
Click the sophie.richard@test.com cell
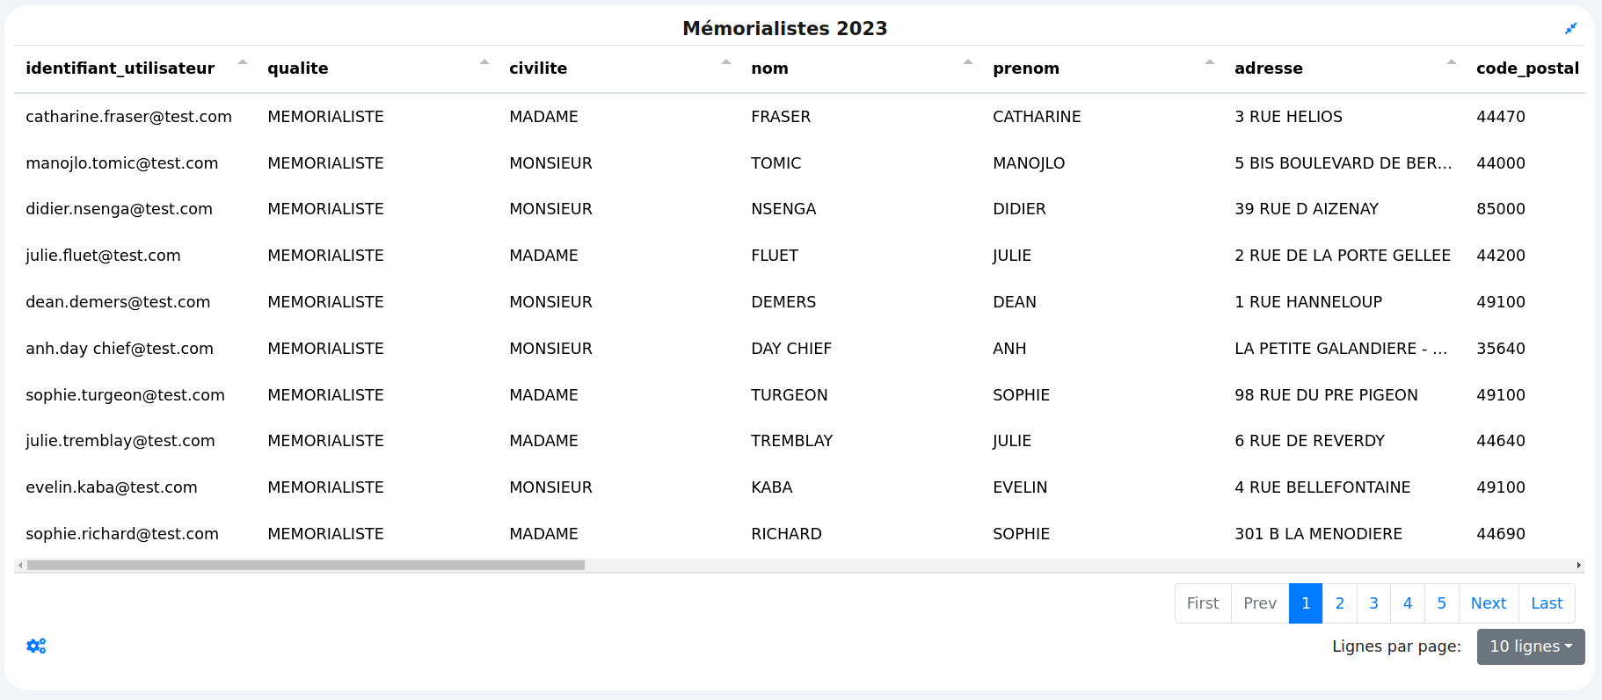pyautogui.click(x=122, y=534)
